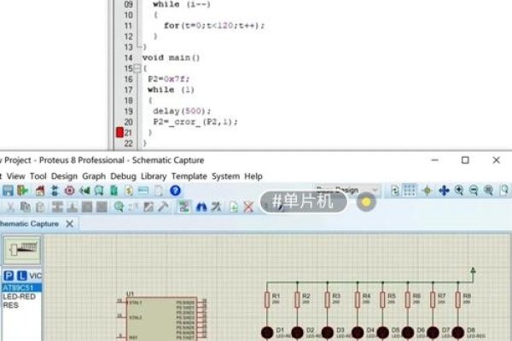Click the L library manager button

pos(22,275)
